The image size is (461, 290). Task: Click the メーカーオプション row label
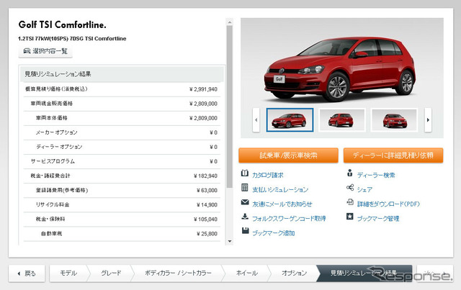point(57,132)
